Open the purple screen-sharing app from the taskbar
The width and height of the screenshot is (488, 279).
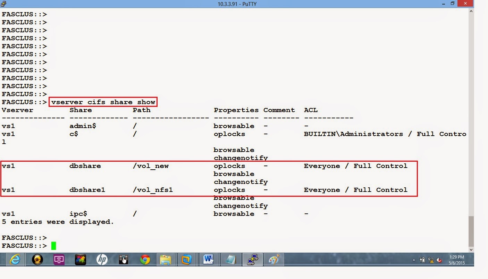58,259
